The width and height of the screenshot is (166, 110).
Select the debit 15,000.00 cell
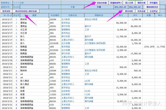click(121, 47)
